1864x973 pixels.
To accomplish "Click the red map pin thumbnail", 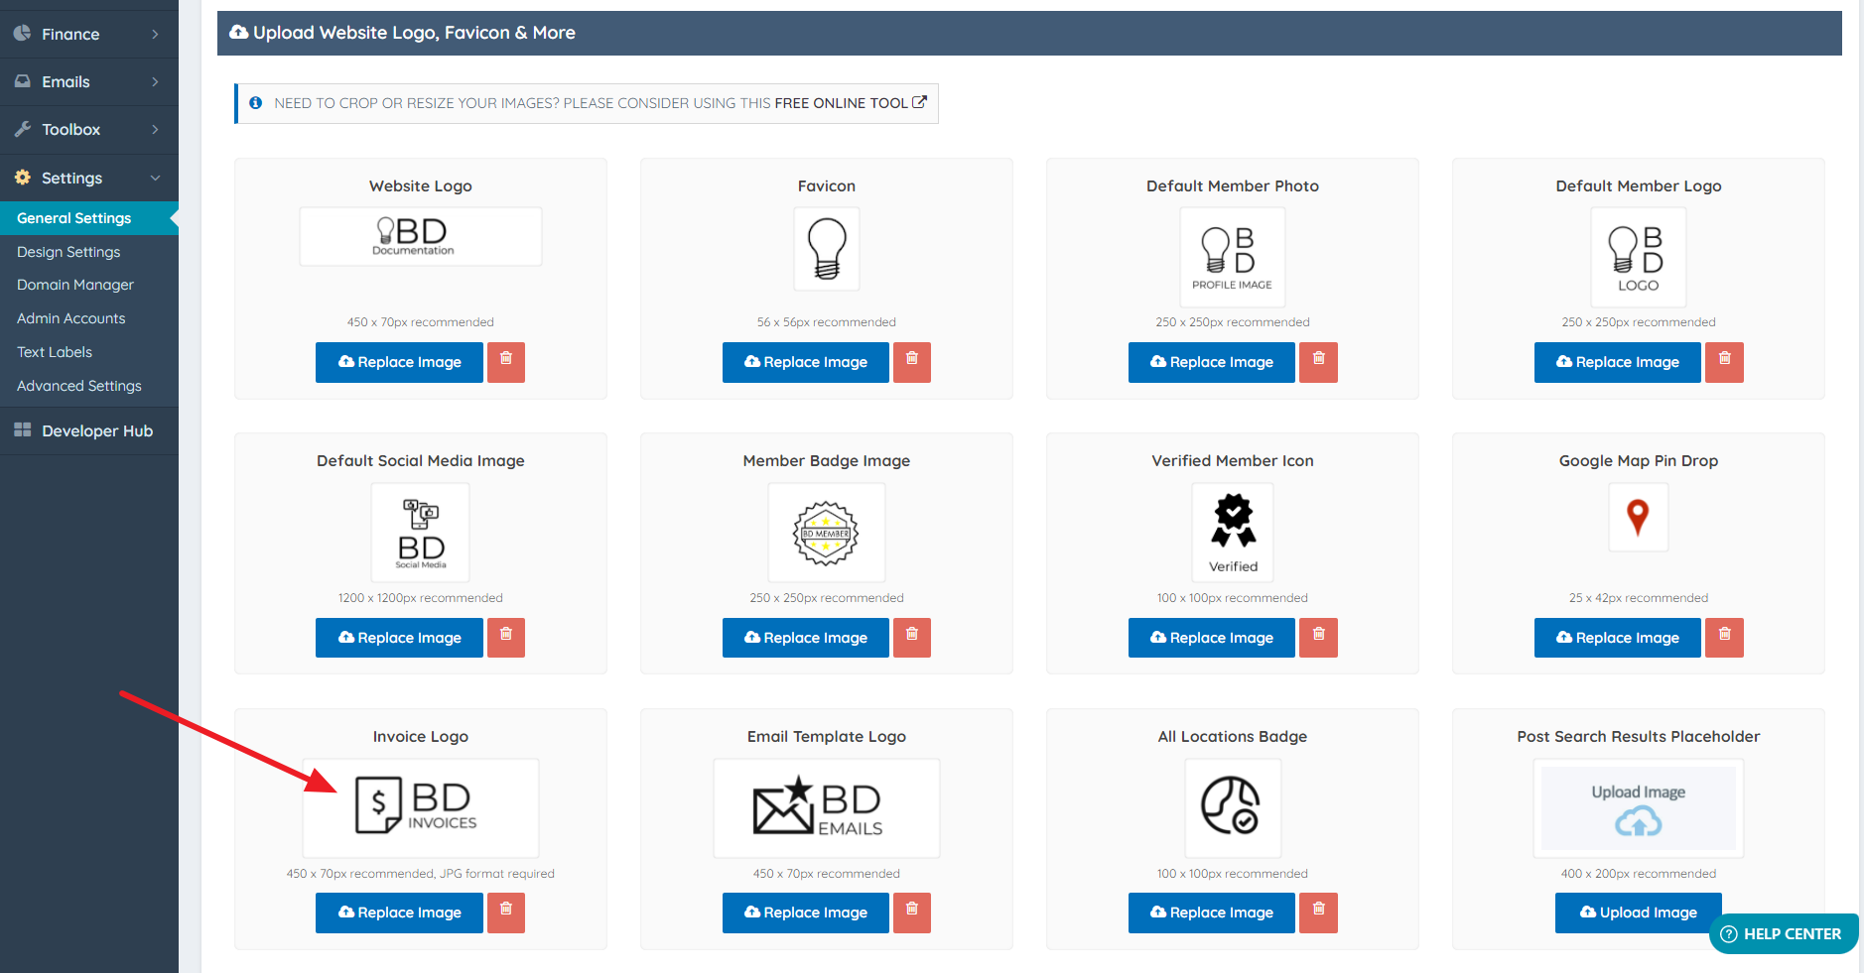I will tap(1639, 517).
